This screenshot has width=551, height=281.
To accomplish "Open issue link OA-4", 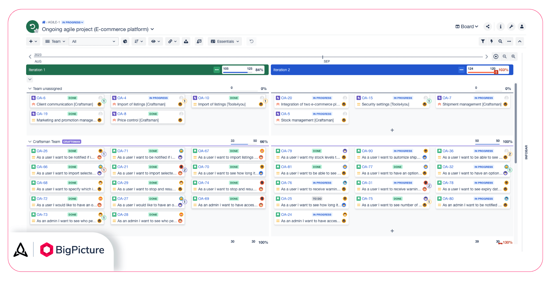I will (x=122, y=98).
